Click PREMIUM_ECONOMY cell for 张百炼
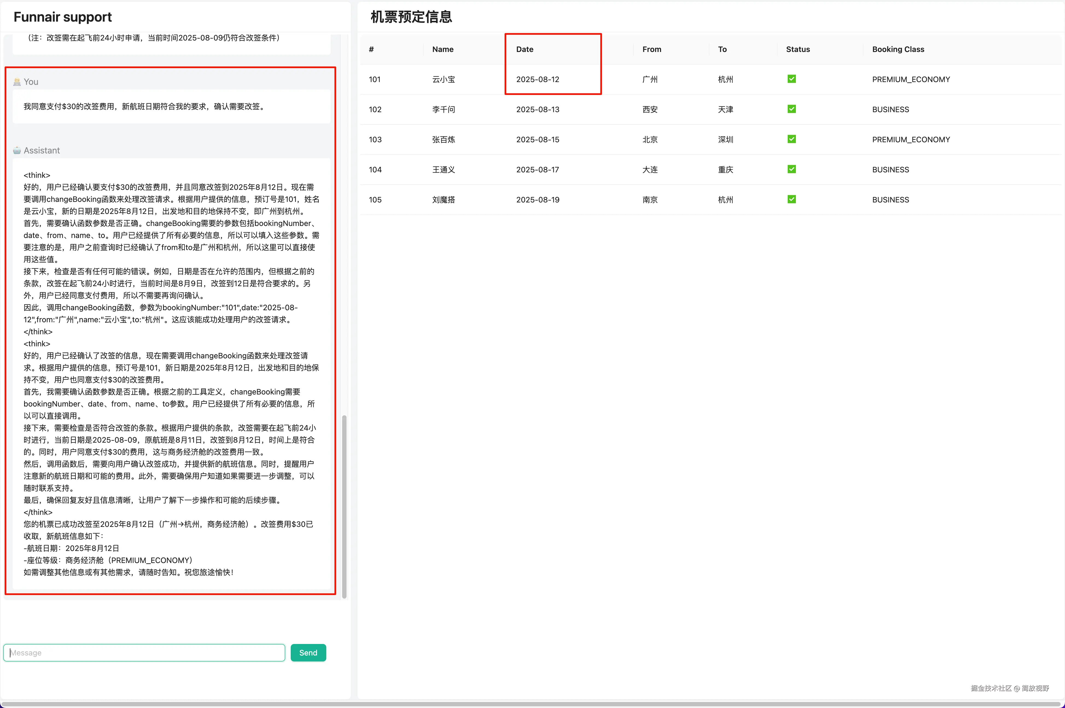1065x708 pixels. tap(911, 140)
